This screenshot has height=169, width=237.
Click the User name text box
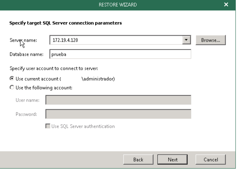click(x=118, y=100)
